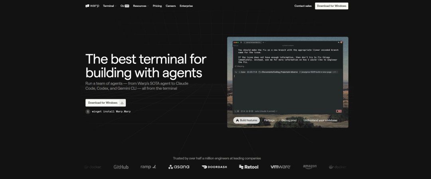431x179 pixels.
Task: Click the winget install Warp.Warp command text
Action: click(x=111, y=112)
